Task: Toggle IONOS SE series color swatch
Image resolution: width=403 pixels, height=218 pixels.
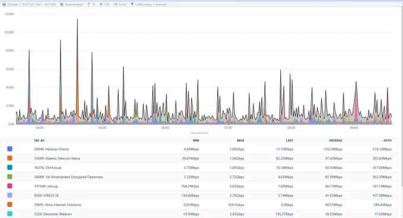Action: click(x=9, y=195)
